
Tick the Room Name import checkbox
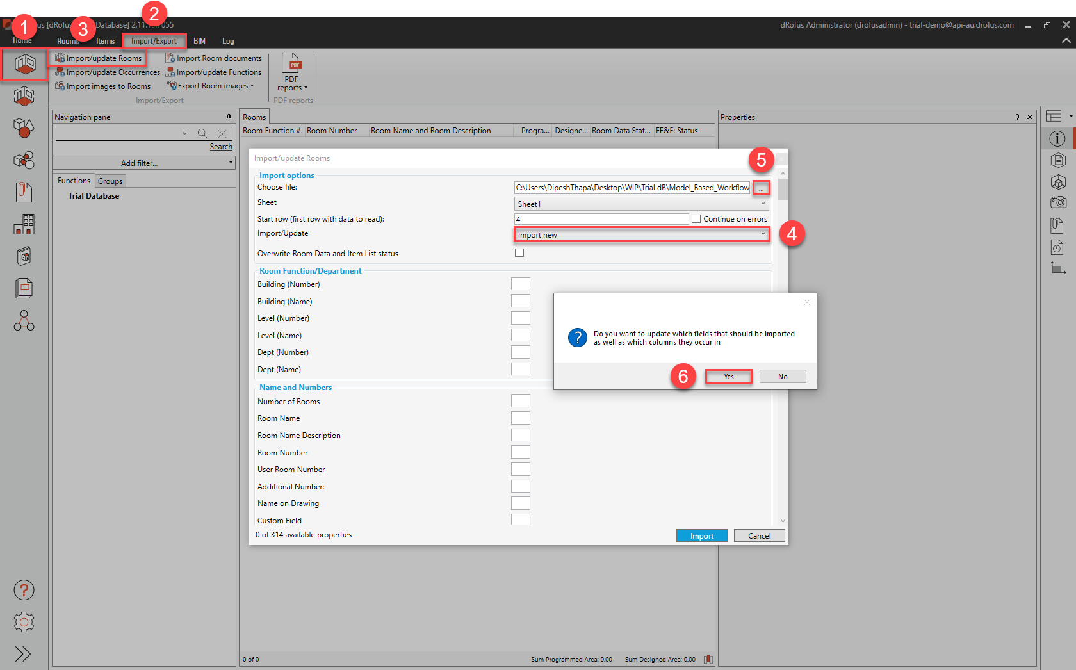521,418
